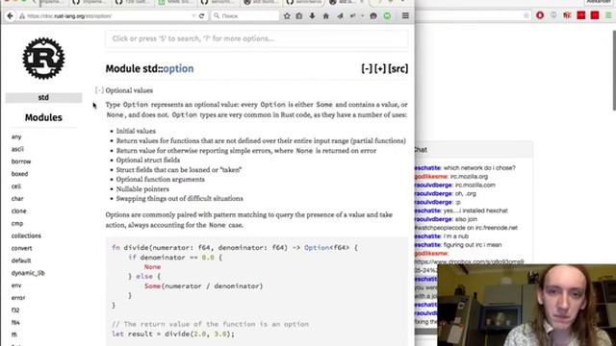Open the URL history dropdown arrow
Viewport: 616px width, 346px height.
(193, 16)
